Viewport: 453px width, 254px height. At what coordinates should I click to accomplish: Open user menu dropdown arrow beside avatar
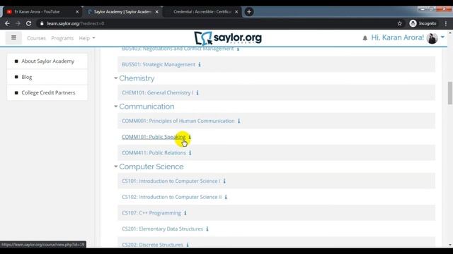pyautogui.click(x=442, y=37)
